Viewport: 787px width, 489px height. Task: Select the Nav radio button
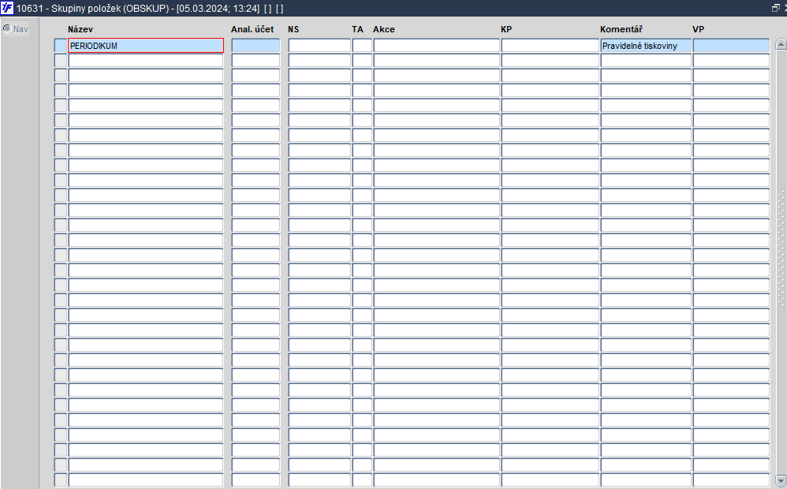[x=7, y=28]
